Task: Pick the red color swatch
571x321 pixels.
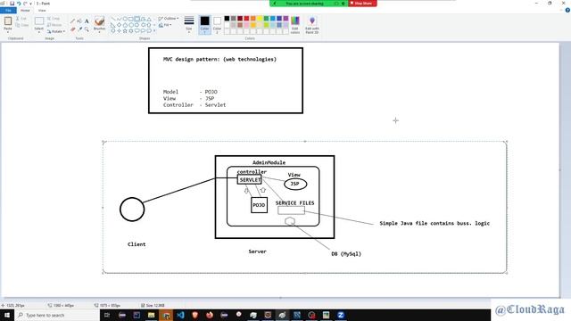Action: (x=246, y=19)
